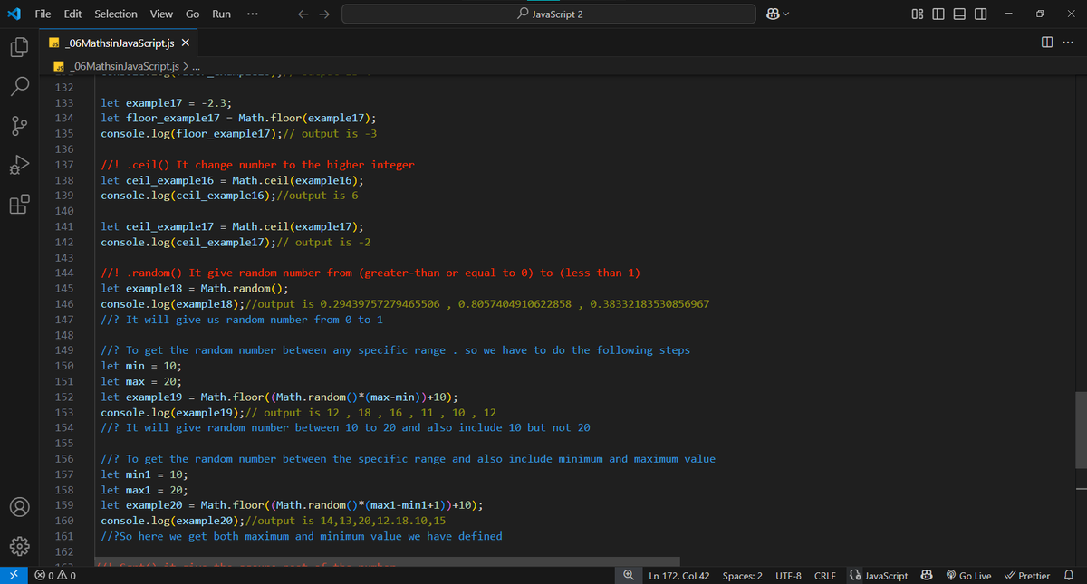Click 'let max1 = 20;' code line
Screen dimensions: 1087x584
tap(144, 489)
